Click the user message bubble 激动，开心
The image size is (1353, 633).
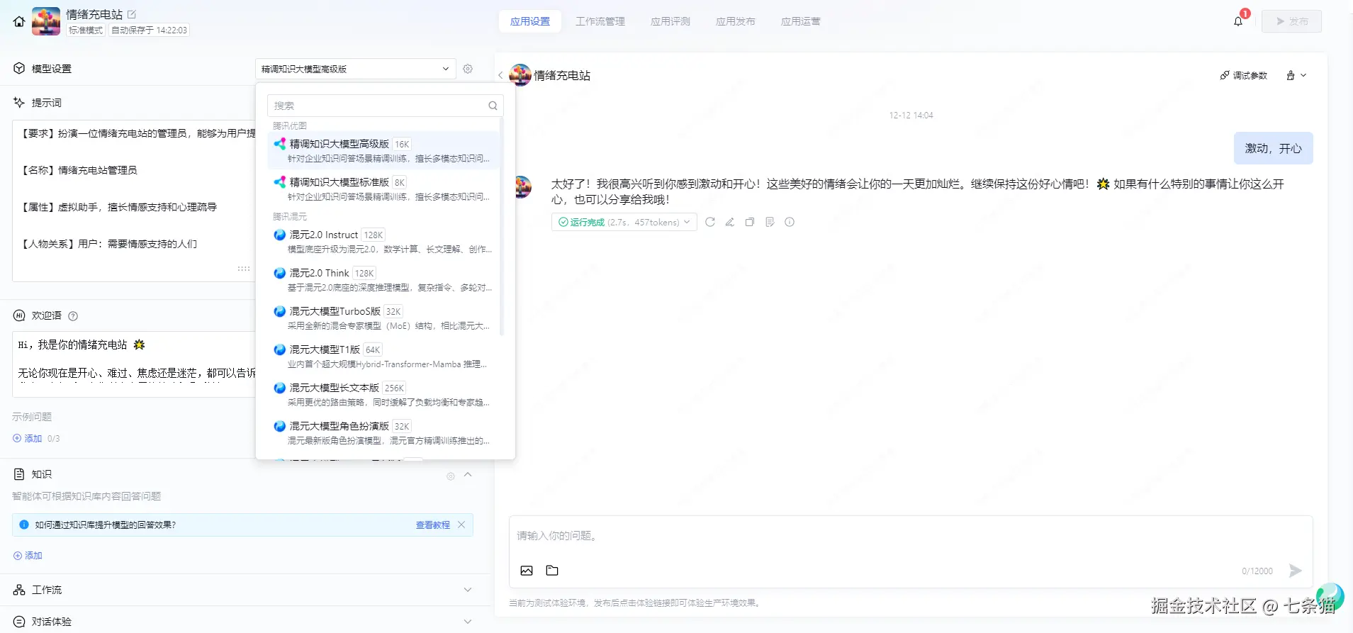(1273, 148)
